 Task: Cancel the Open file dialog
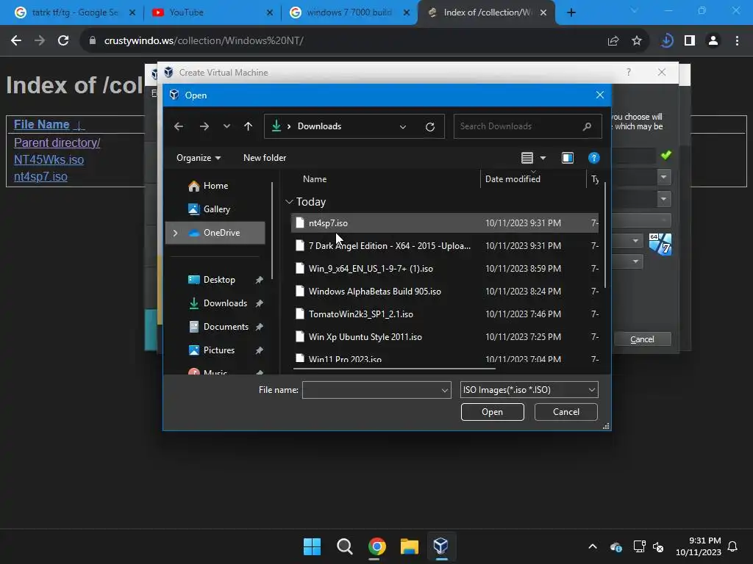[x=565, y=412]
